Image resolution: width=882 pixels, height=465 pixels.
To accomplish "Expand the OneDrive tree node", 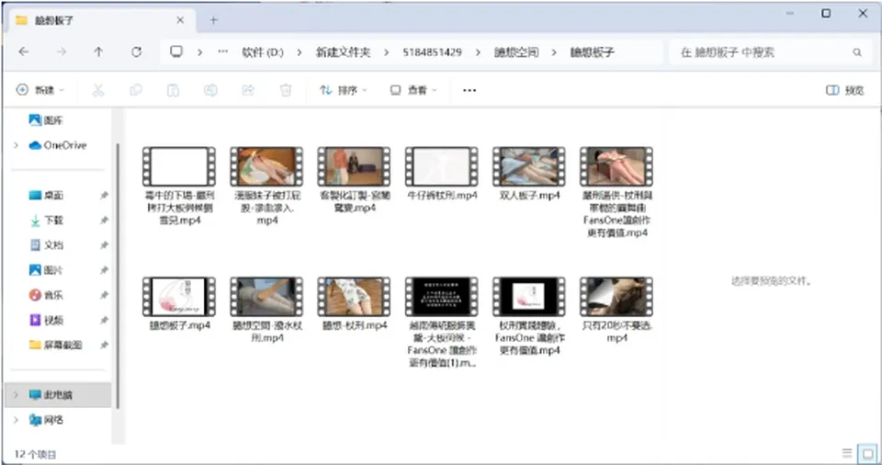I will pos(16,145).
